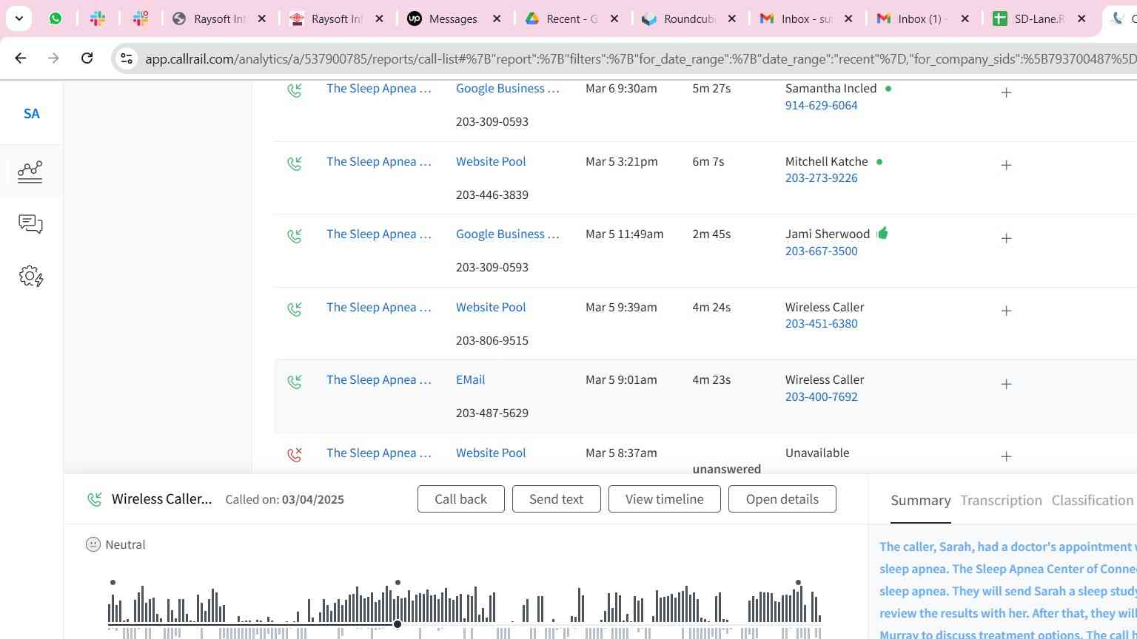Screen dimensions: 1137x639
Task: Click answered call icon for Mar 5 9:01am row
Action: tap(295, 381)
